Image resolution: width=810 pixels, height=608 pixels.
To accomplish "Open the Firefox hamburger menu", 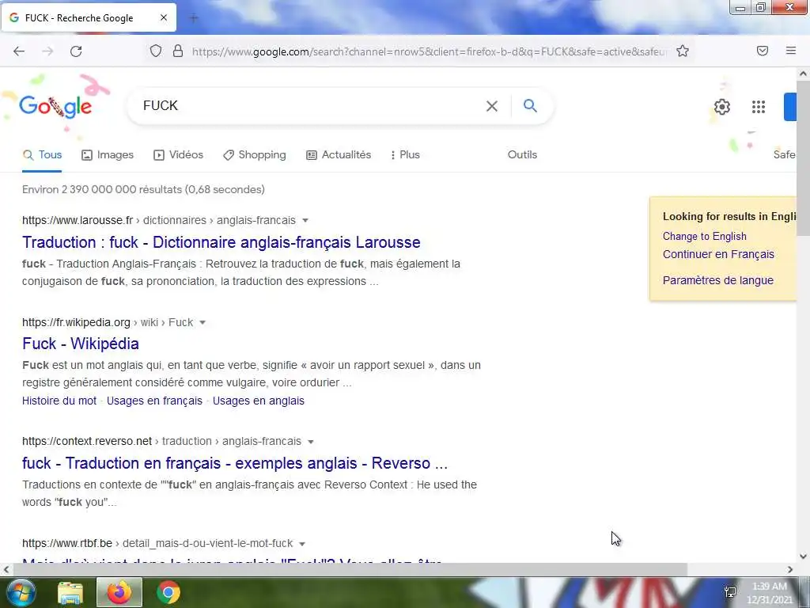I will point(791,51).
